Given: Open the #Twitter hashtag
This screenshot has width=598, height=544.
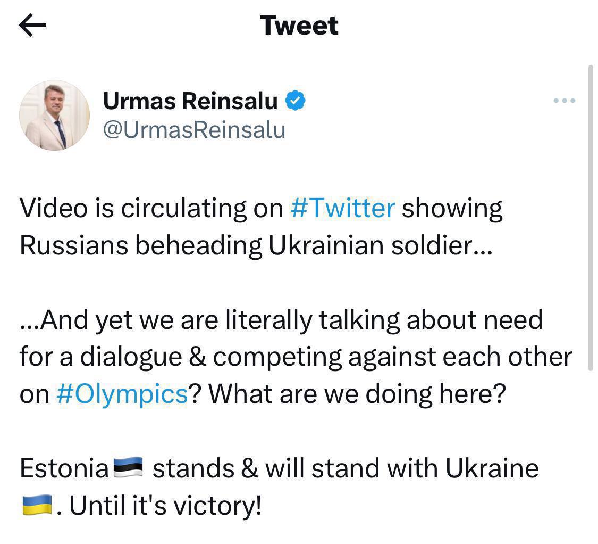Looking at the screenshot, I should click(x=342, y=208).
